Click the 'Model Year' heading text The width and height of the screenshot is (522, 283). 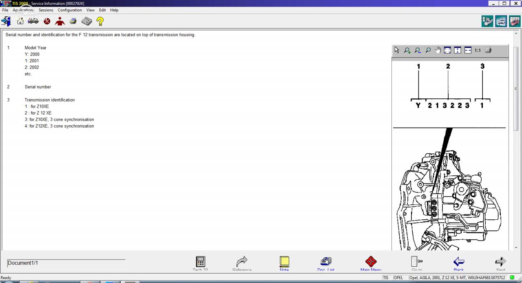click(35, 48)
